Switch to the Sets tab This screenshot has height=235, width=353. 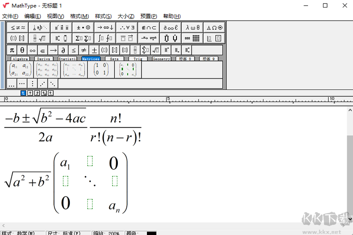click(x=114, y=59)
